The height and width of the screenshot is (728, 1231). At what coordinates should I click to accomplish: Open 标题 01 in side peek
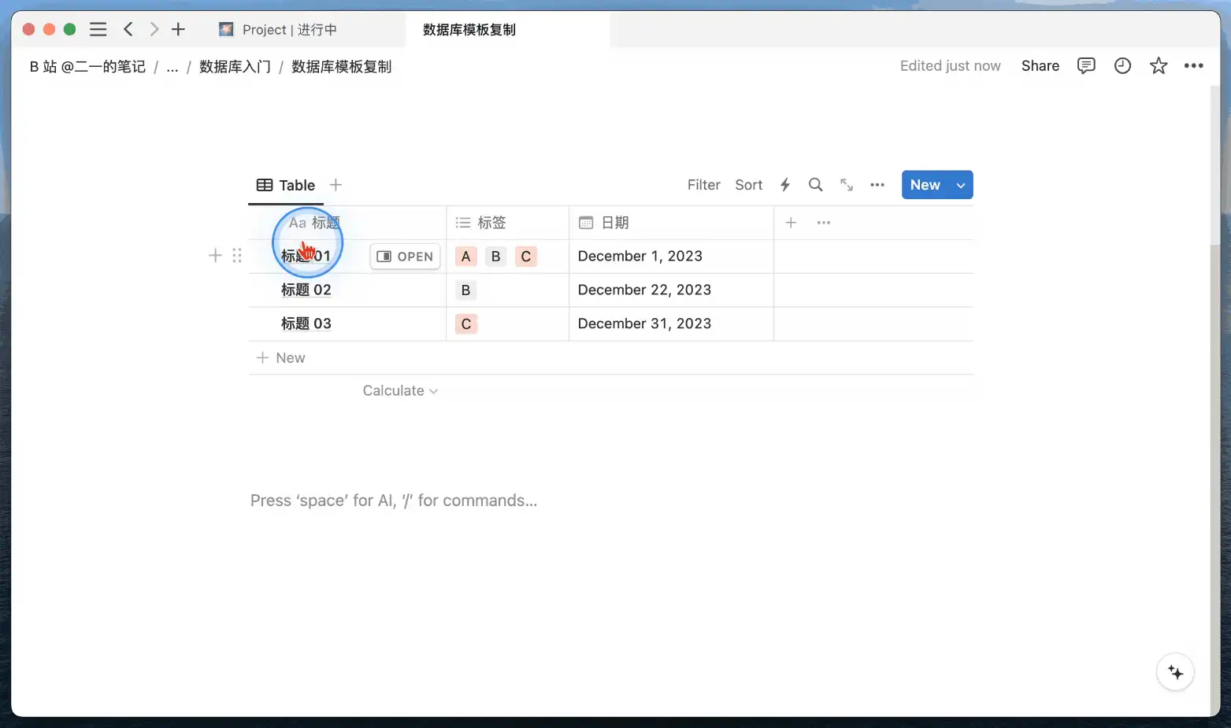406,257
